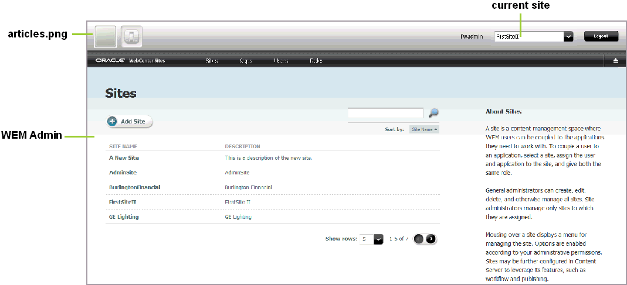Click the Sites page title
Screen dimensions: 627x285
tap(121, 94)
